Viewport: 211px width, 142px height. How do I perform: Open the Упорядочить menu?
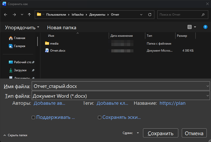pyautogui.click(x=22, y=27)
